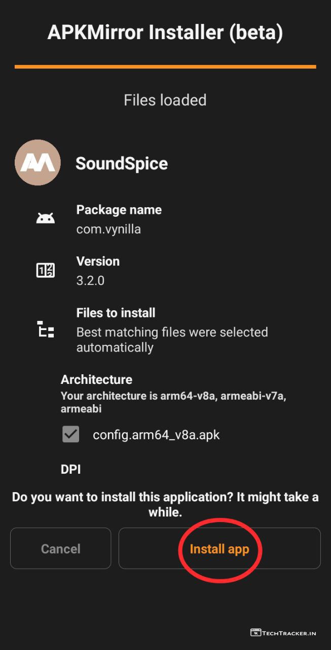Tap the DPI section heading
The width and height of the screenshot is (331, 650).
(x=71, y=469)
